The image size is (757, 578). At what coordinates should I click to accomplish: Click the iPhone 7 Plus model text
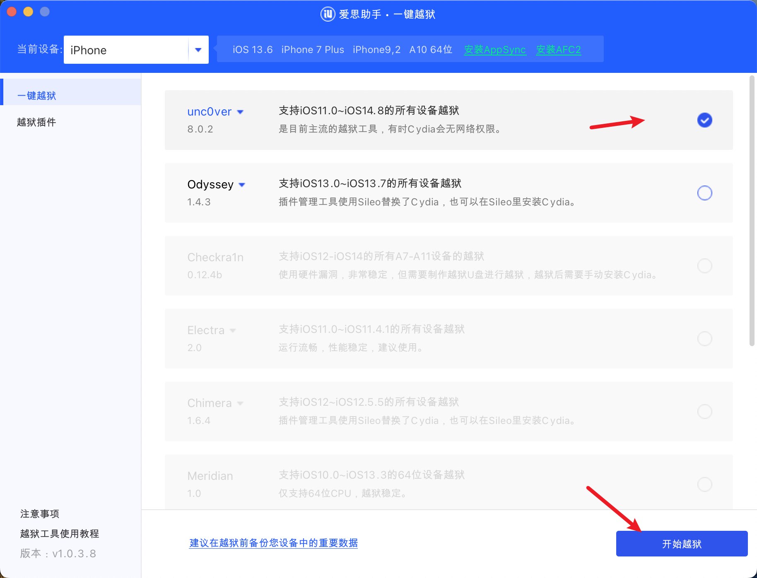(x=313, y=50)
